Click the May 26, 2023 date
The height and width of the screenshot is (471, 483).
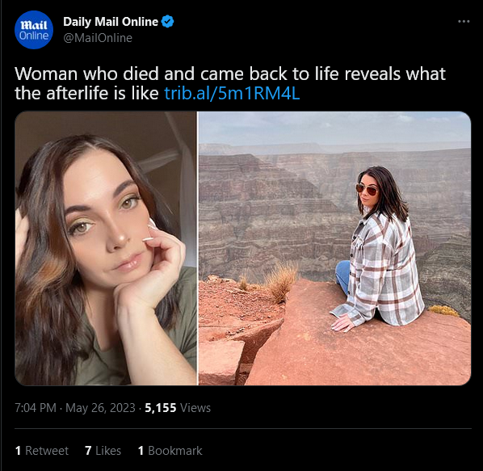coord(100,408)
